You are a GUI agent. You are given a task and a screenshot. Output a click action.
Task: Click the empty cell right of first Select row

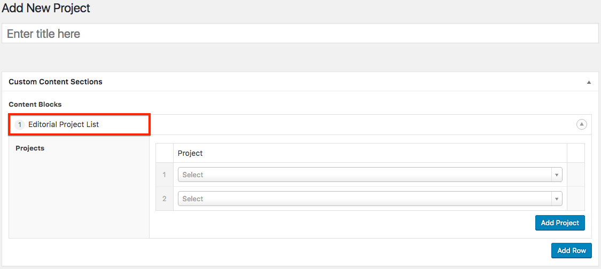[x=575, y=175]
